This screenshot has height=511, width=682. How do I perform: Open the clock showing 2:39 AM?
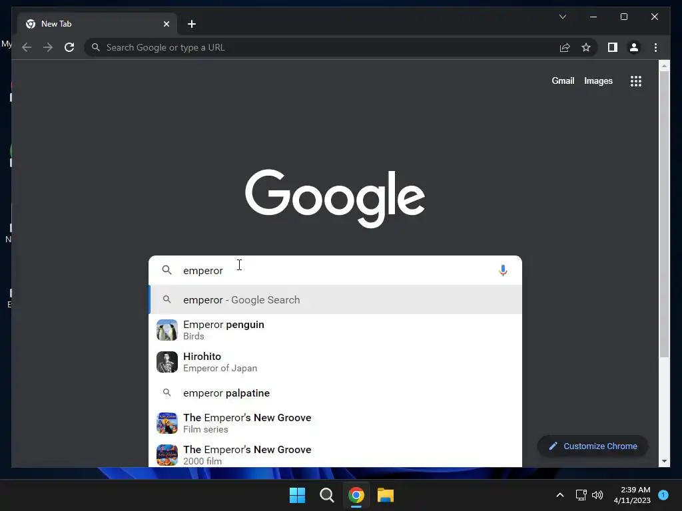[x=632, y=495]
